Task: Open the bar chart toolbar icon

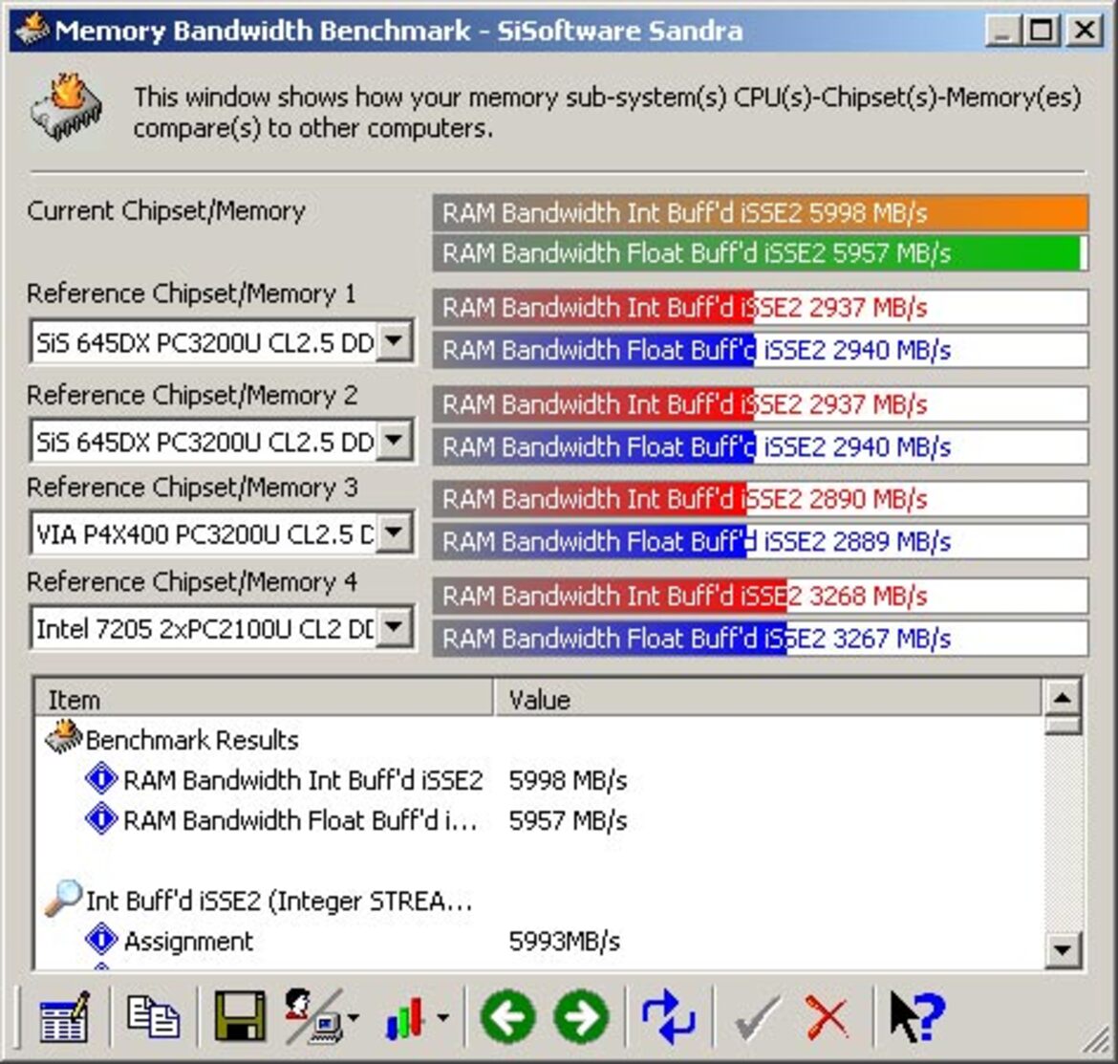Action: 406,1017
